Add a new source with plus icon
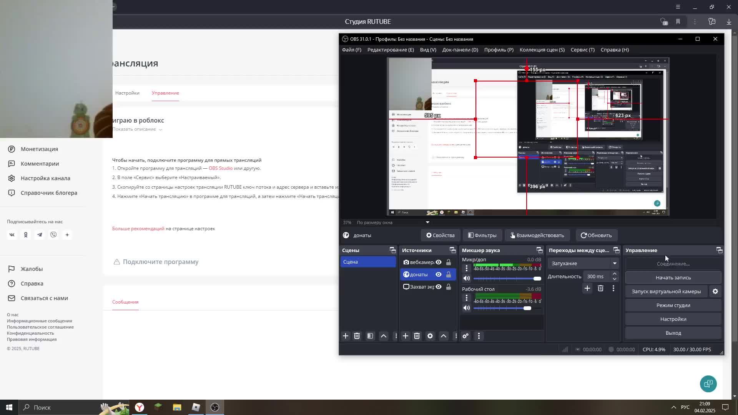Screen dimensions: 738x415 (406, 336)
